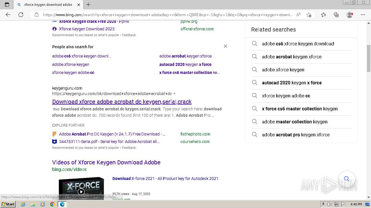Launch Internet Explorer from taskbar
The width and height of the screenshot is (371, 208).
[x=23, y=204]
